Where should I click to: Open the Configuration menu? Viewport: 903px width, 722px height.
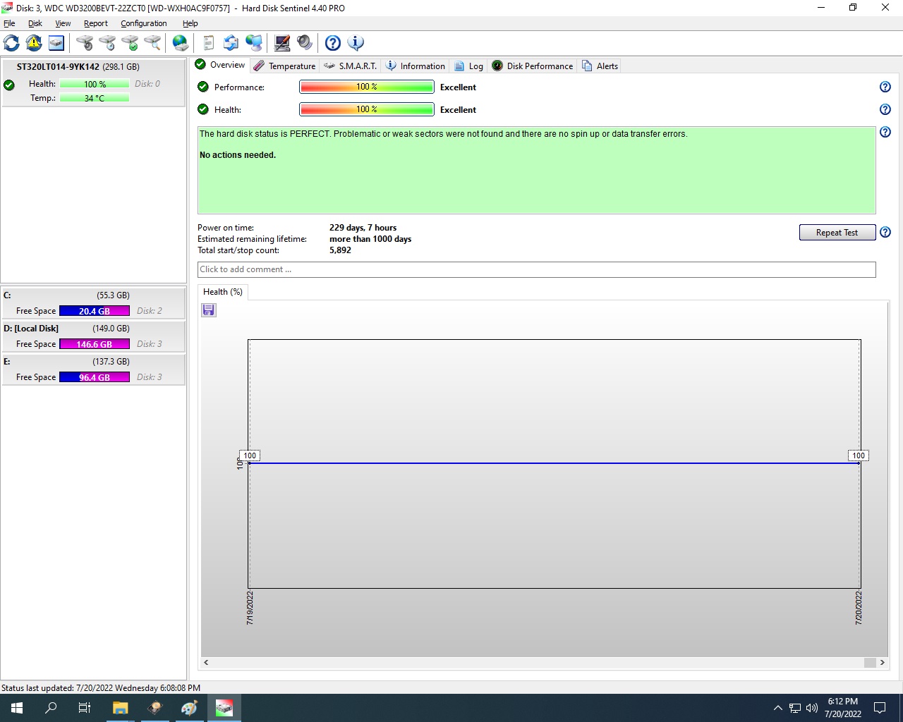144,23
